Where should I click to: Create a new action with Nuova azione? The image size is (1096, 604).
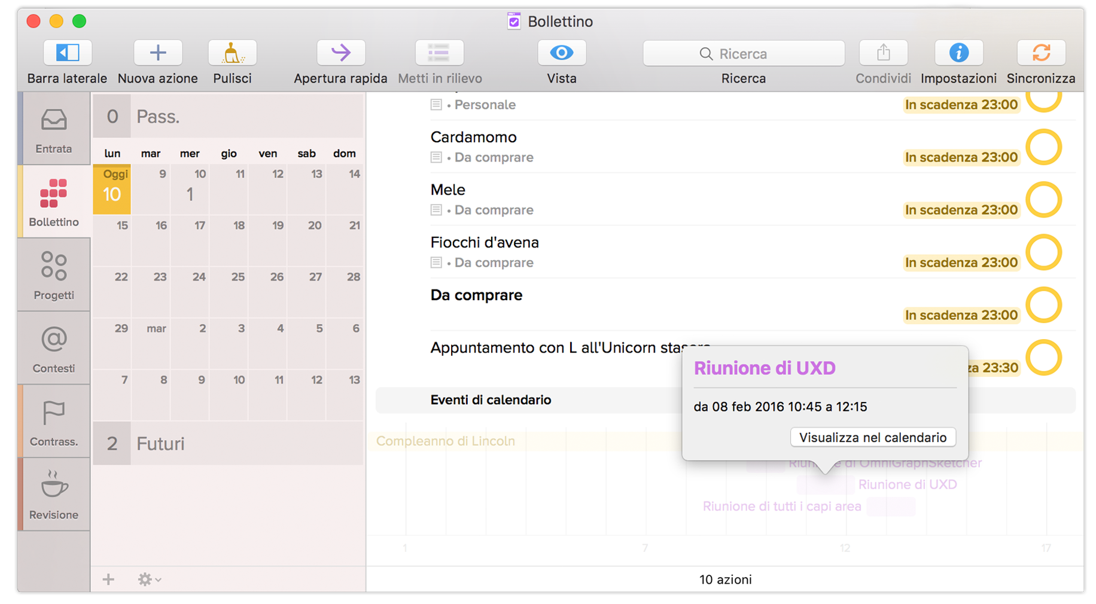(157, 53)
